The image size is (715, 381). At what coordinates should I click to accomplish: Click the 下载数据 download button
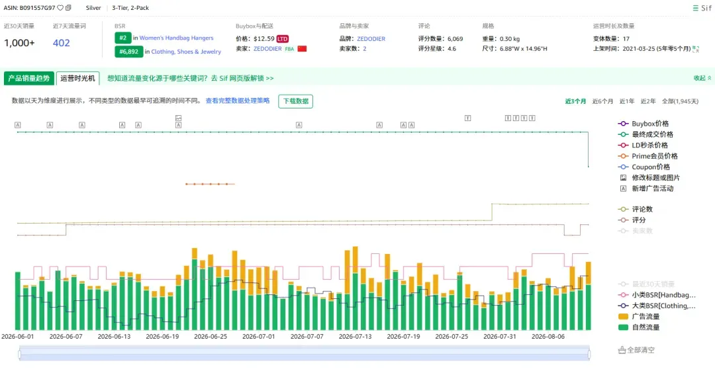(295, 101)
